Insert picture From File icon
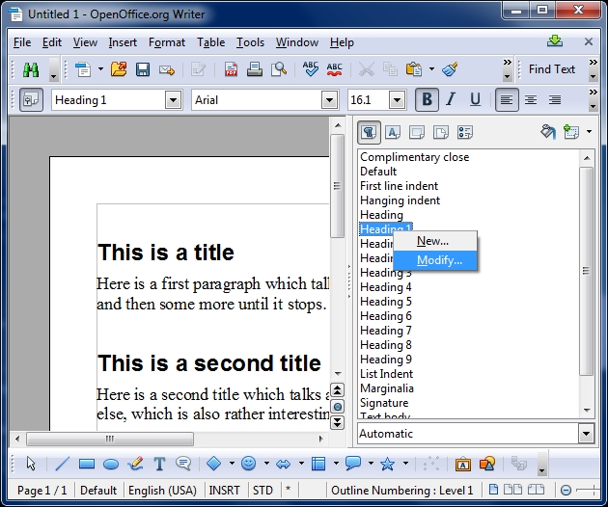The height and width of the screenshot is (507, 608). click(x=487, y=464)
